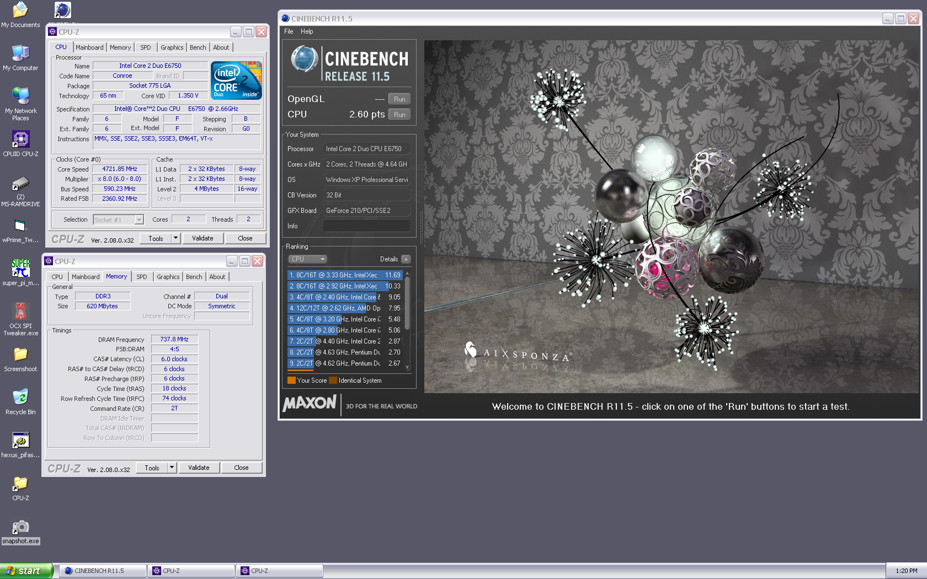The image size is (927, 579).
Task: Click the Core Speed 4721.85 MHz value
Action: point(120,169)
